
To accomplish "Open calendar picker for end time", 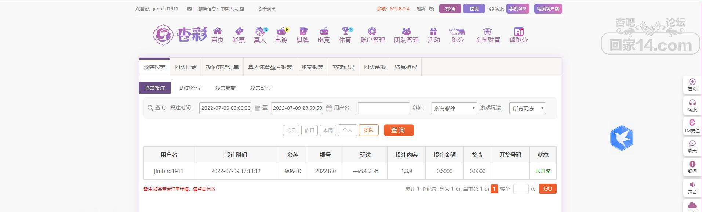I will point(329,108).
